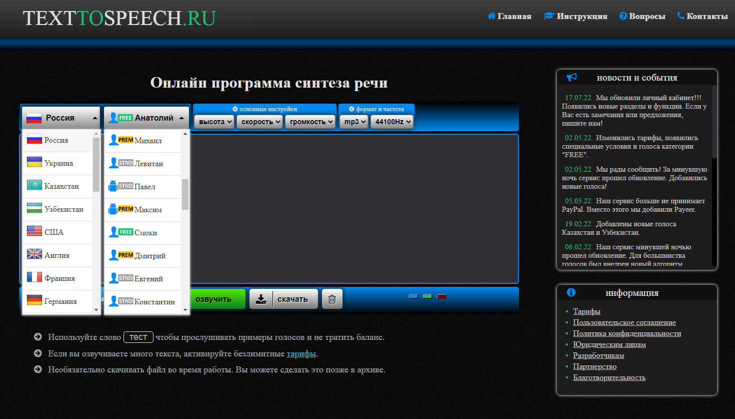Viewport: 735px width, 419px height.
Task: Click the question mark icon beside Вопросы
Action: [x=623, y=16]
